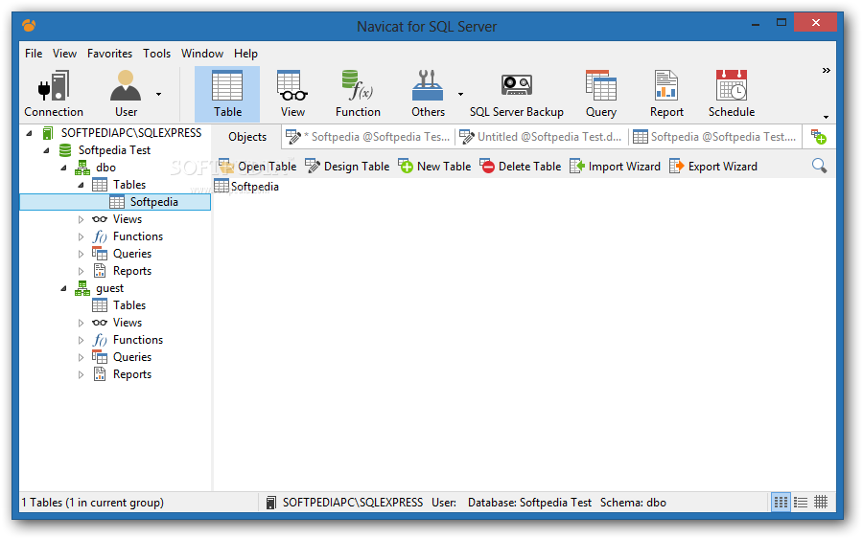Click the dbo schema icon

[82, 167]
